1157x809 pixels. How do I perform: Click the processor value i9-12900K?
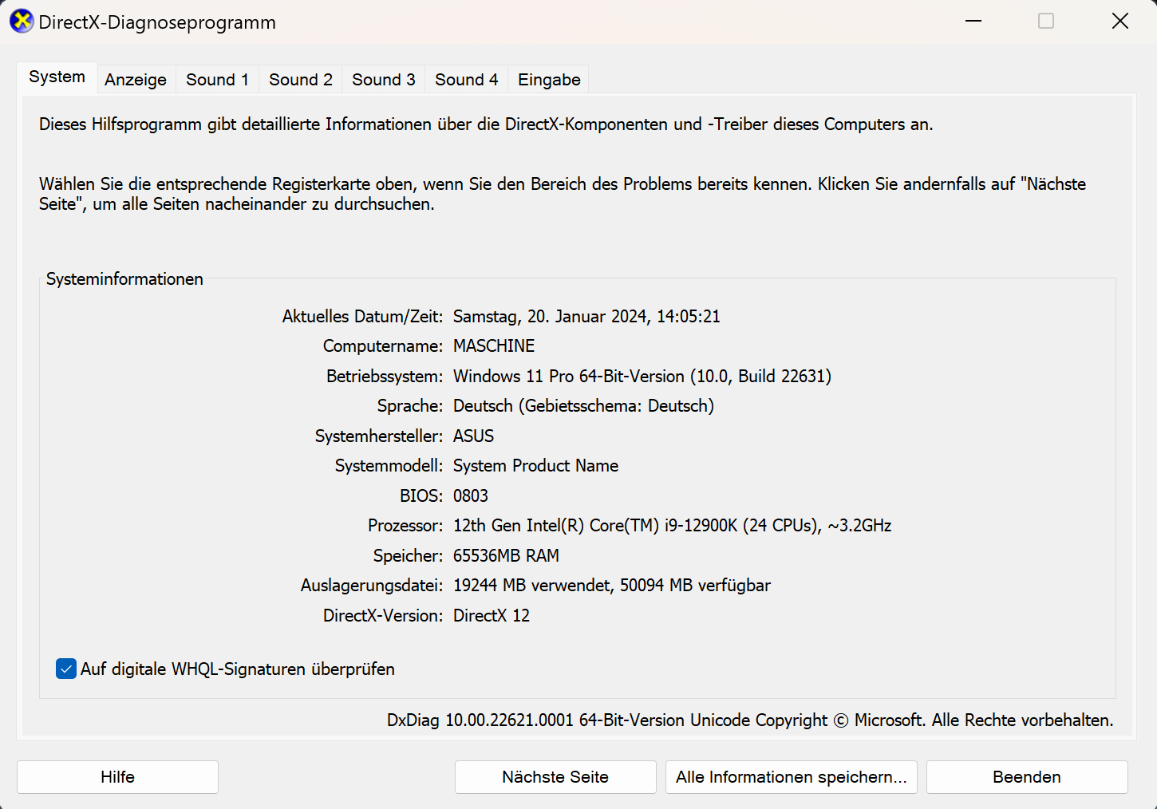tap(672, 526)
